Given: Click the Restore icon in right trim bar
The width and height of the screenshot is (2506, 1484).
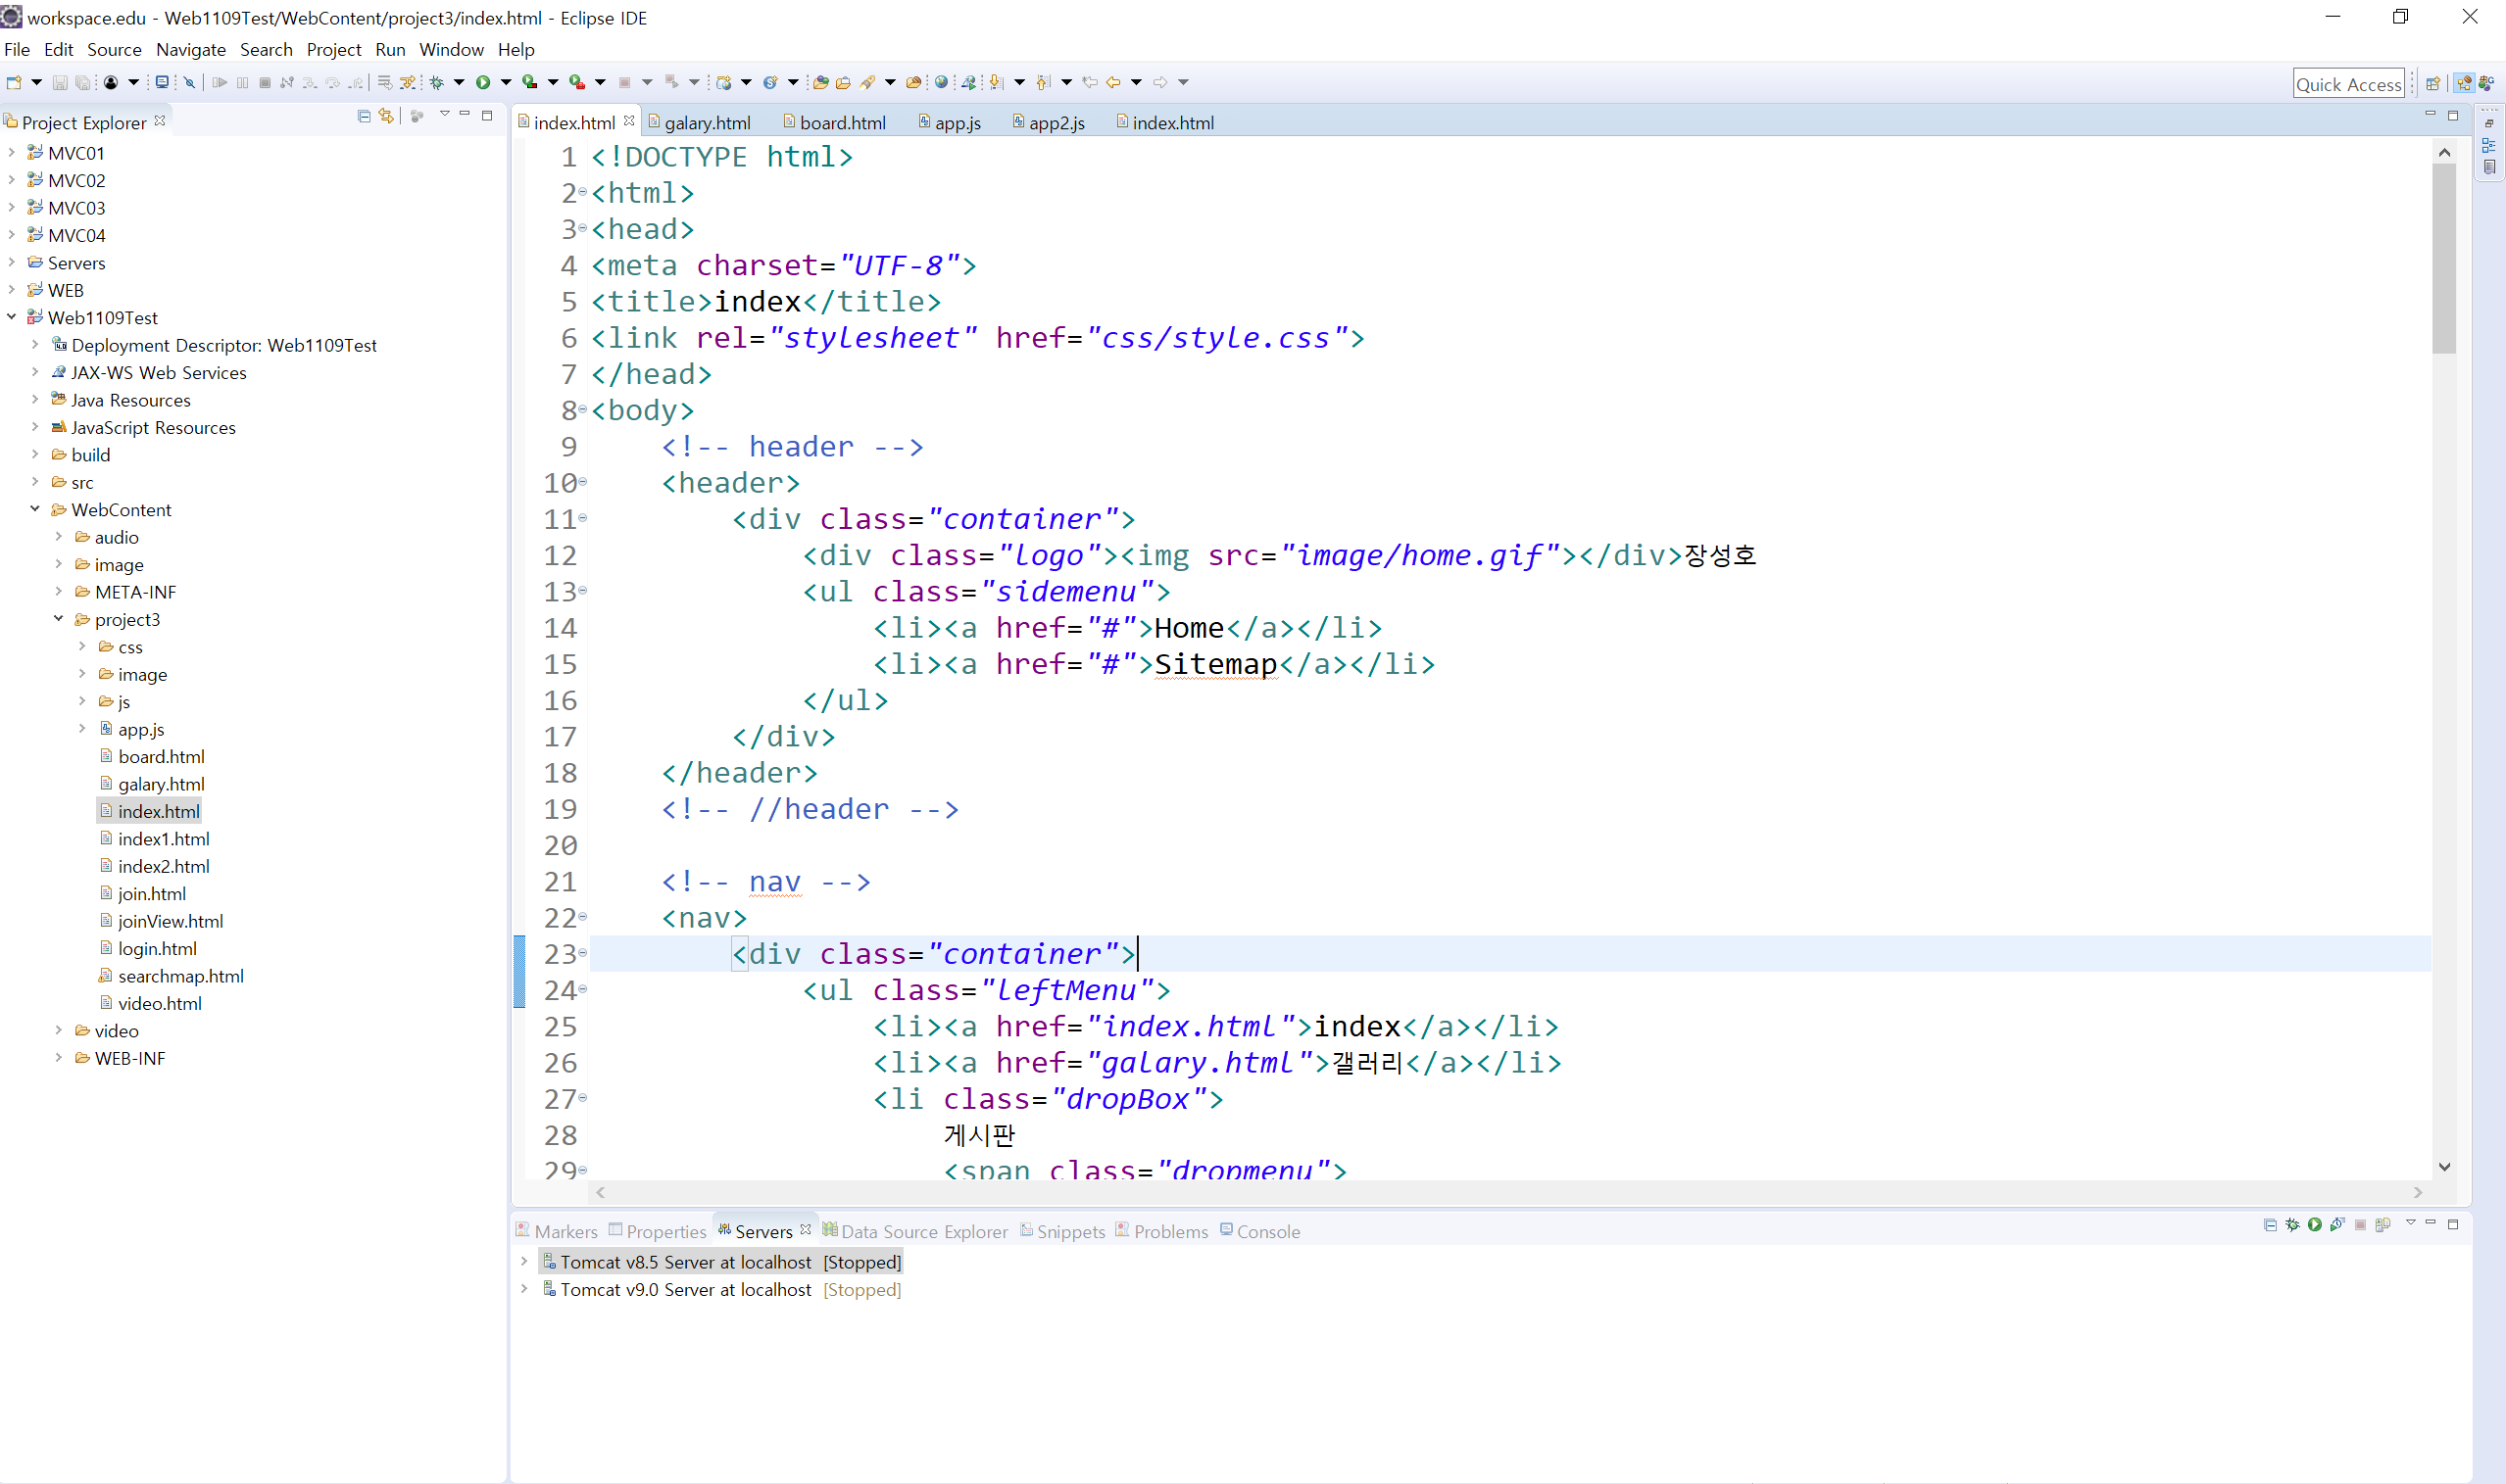Looking at the screenshot, I should [2489, 123].
